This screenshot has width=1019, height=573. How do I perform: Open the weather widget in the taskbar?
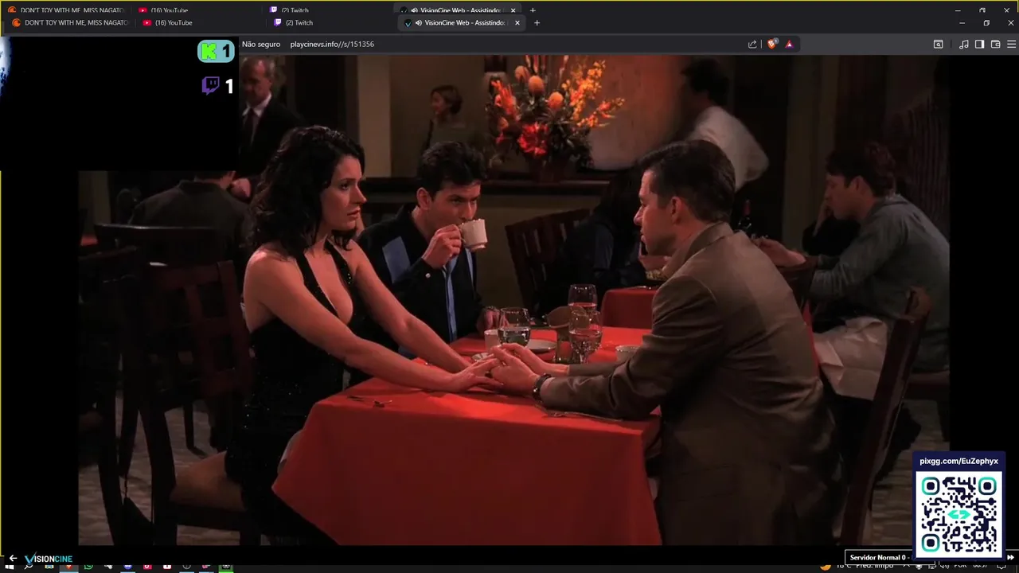tap(860, 567)
